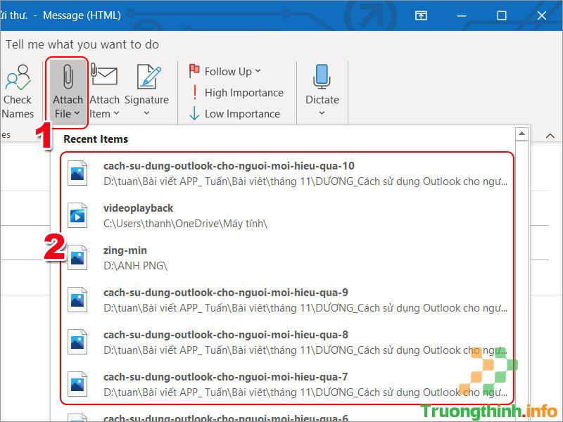Click image icon of cach-su-dung-outlook-cho-nguoi-moi-hieu-qua-7
This screenshot has width=563, height=422.
click(x=77, y=384)
